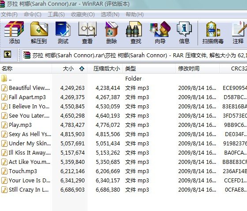The width and height of the screenshot is (247, 211).
Task: Click the size value 6,686,903
Action: [72, 189]
